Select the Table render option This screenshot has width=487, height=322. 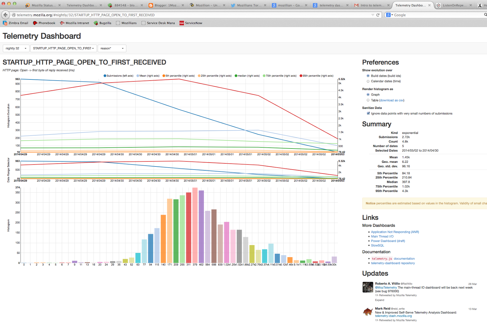pyautogui.click(x=368, y=100)
